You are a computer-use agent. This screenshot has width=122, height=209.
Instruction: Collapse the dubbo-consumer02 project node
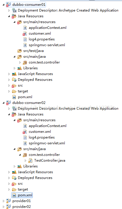(3, 103)
